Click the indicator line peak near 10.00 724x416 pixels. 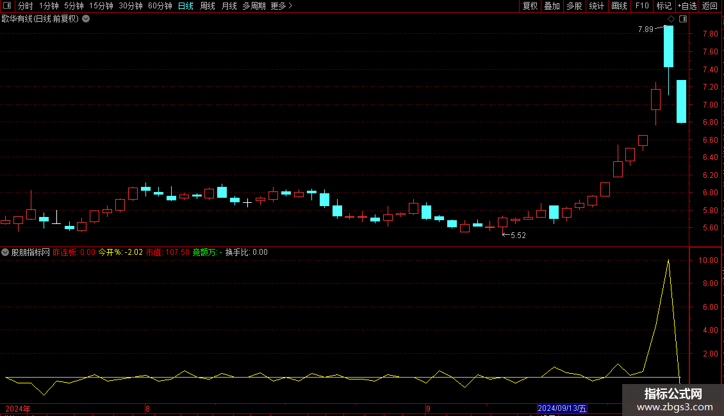pyautogui.click(x=668, y=260)
